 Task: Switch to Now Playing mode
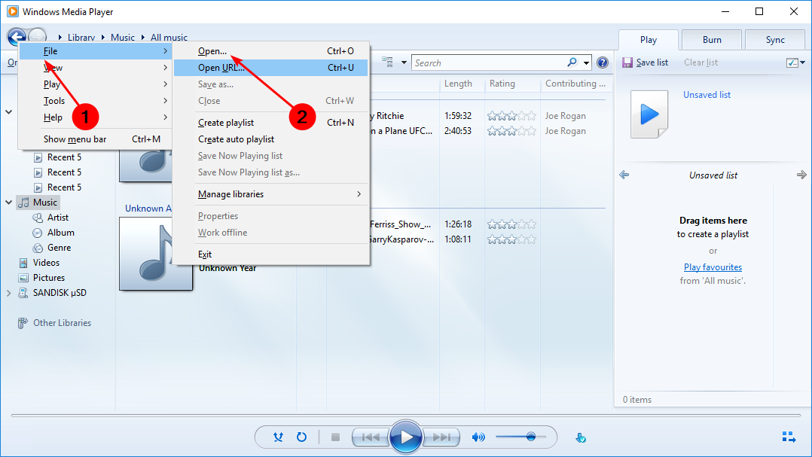(x=789, y=437)
